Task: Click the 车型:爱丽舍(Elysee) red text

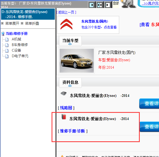Action: pyautogui.click(x=114, y=60)
